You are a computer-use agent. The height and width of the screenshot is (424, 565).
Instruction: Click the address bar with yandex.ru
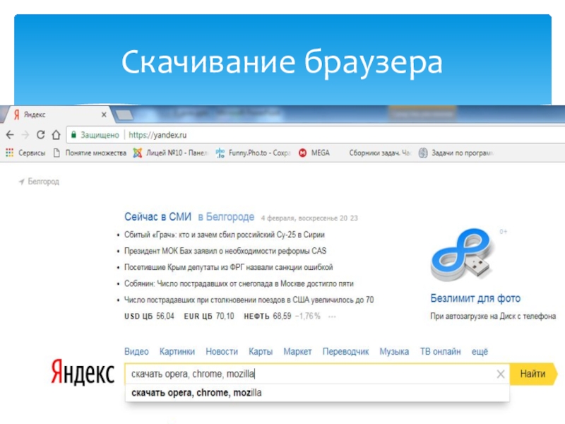[315, 135]
